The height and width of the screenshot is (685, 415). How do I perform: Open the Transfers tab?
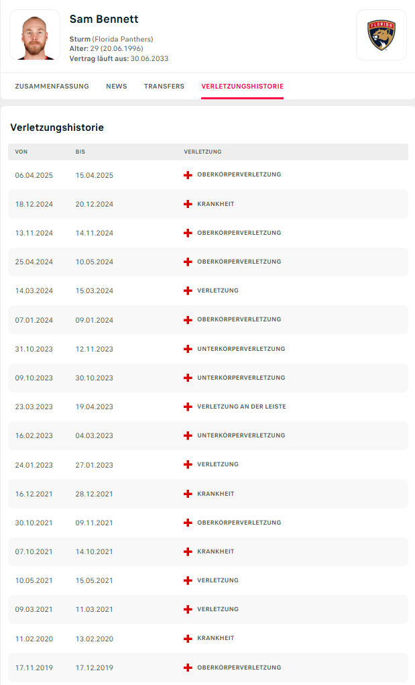[x=164, y=87]
